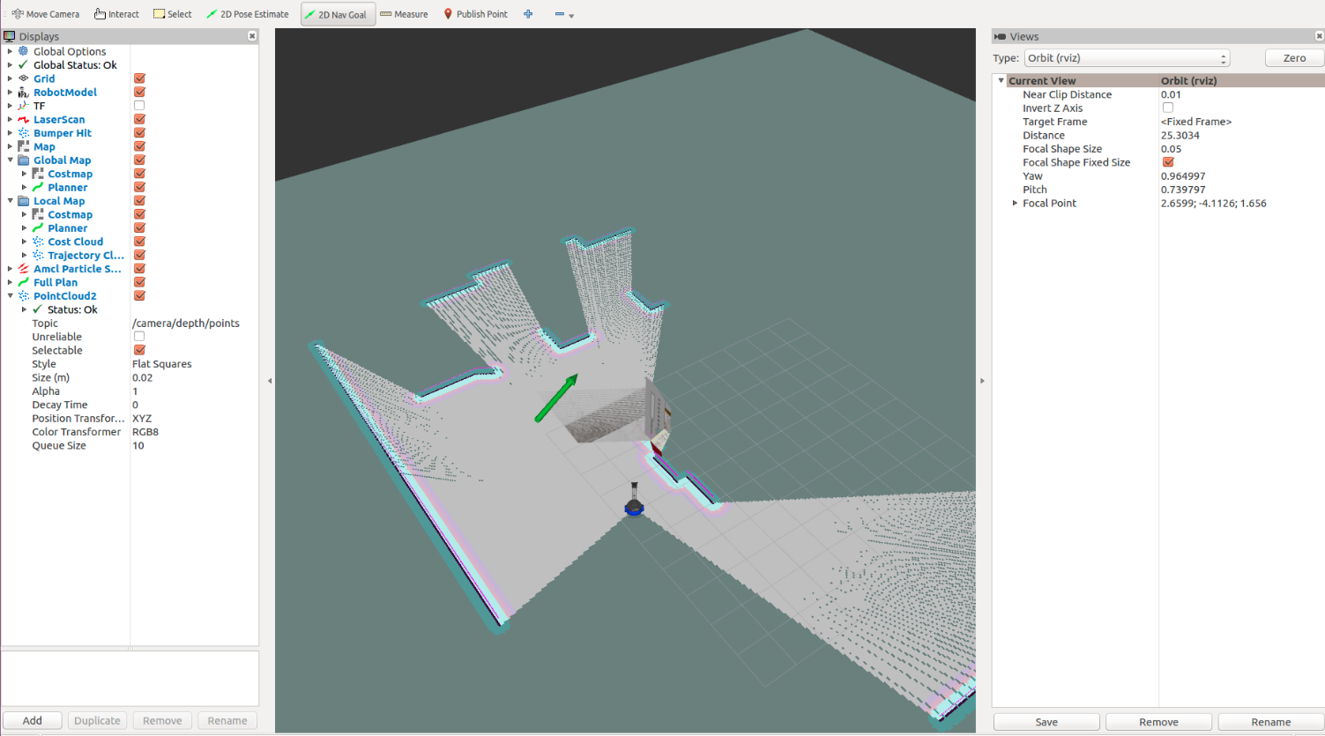Select the RobotModel display entry

[65, 93]
